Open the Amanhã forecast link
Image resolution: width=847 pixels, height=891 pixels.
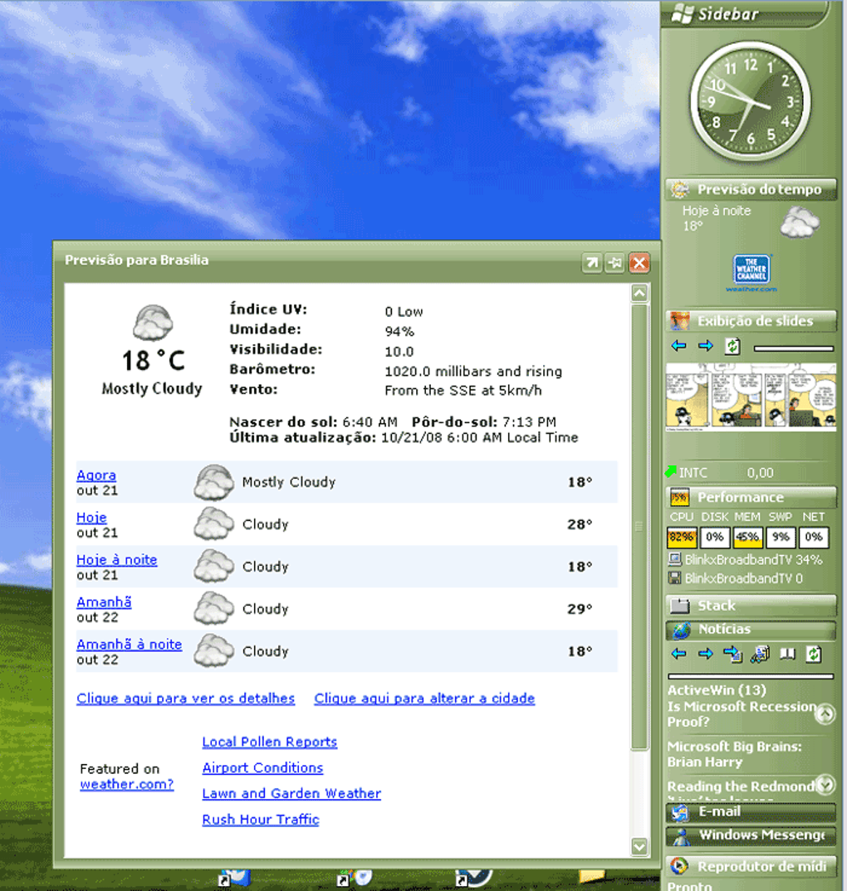click(104, 601)
